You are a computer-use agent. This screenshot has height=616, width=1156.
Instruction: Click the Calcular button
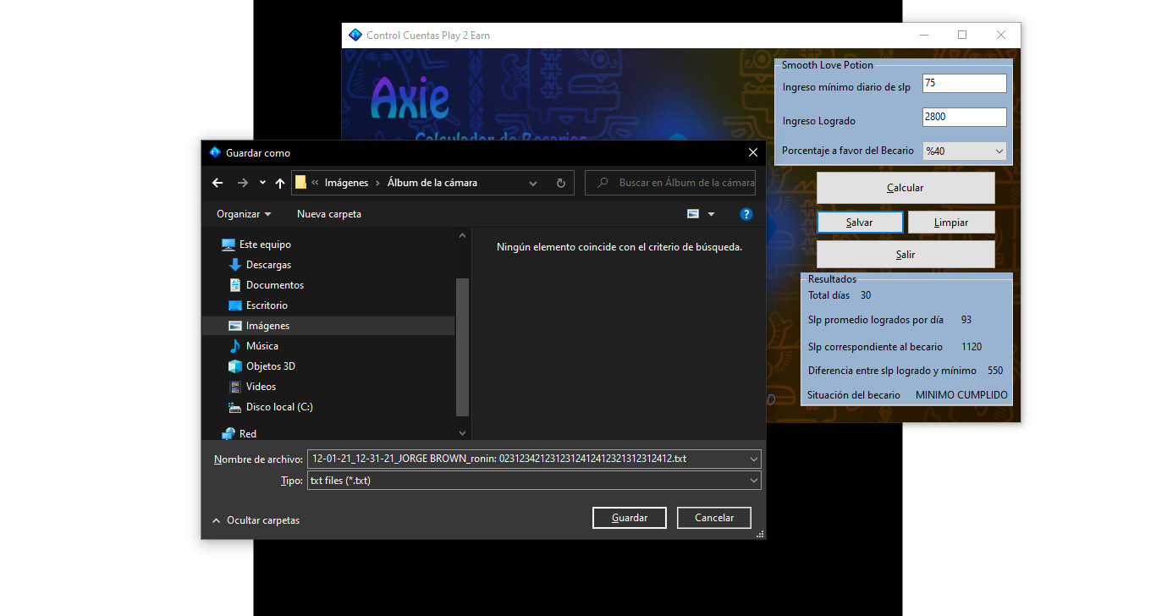pos(905,188)
